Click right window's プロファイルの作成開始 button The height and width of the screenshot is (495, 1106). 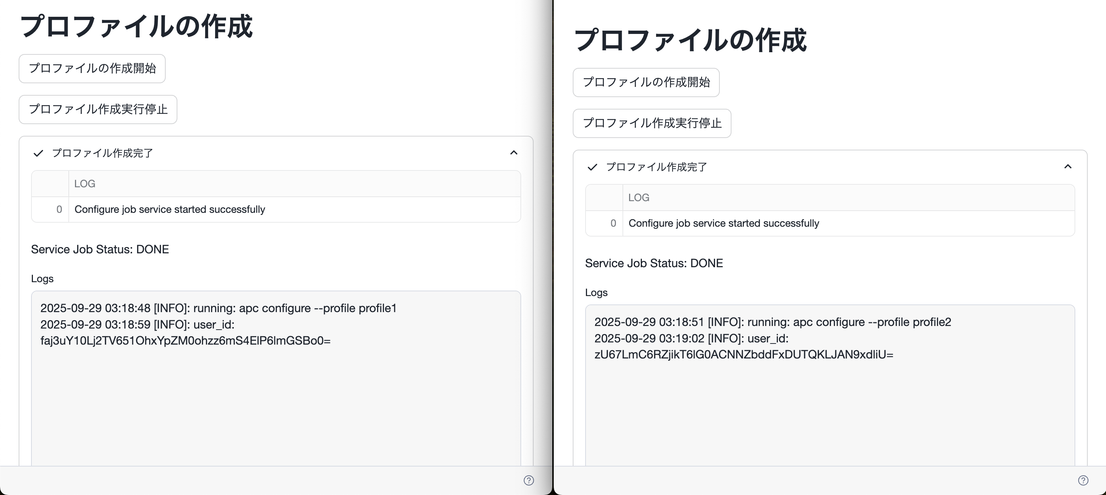pyautogui.click(x=646, y=82)
